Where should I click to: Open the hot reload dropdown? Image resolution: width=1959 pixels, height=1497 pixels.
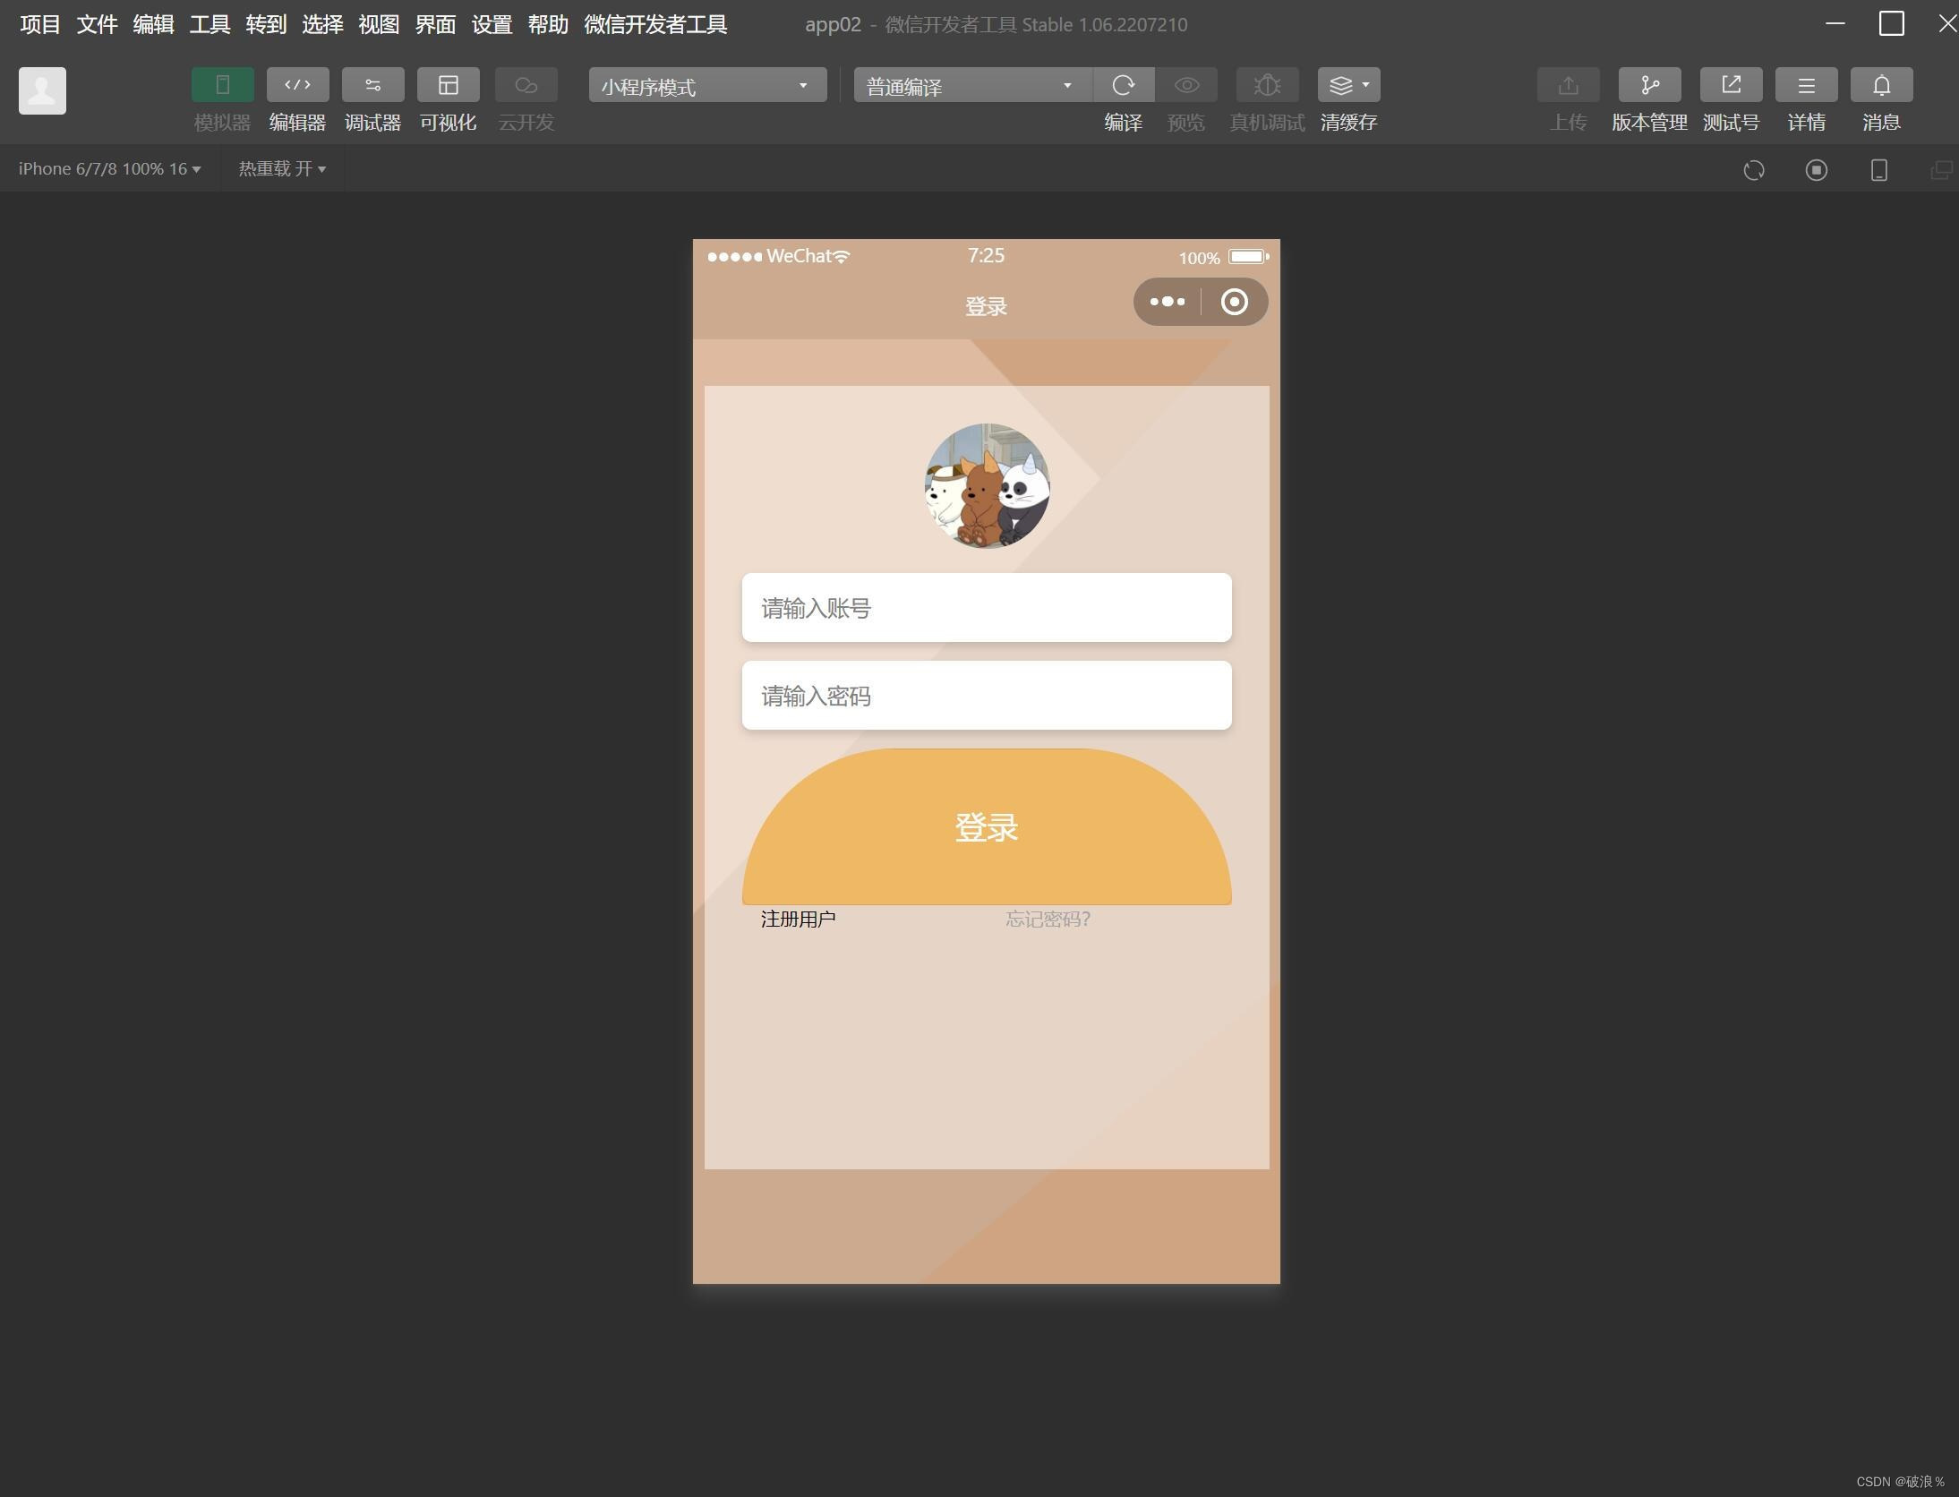(x=282, y=168)
